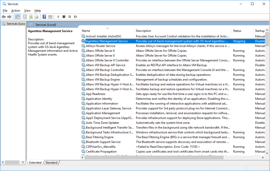Select Altaro VM Backup Controller
270x171 pixels.
tap(173, 70)
